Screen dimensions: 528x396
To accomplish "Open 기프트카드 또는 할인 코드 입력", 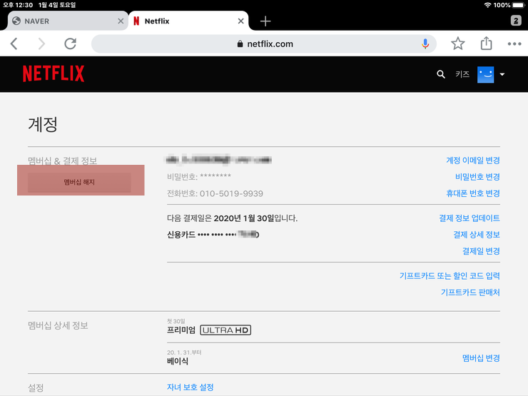I will click(450, 276).
